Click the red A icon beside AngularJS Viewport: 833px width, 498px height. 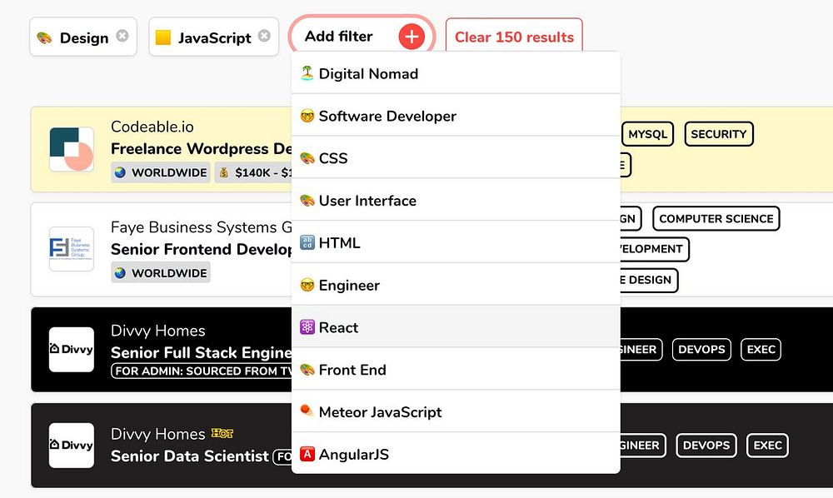click(307, 455)
